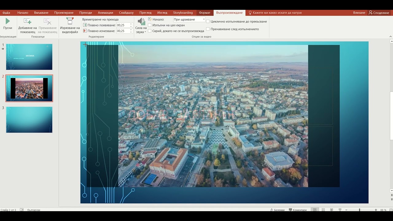Click the Влизане sign-in link

tap(359, 13)
